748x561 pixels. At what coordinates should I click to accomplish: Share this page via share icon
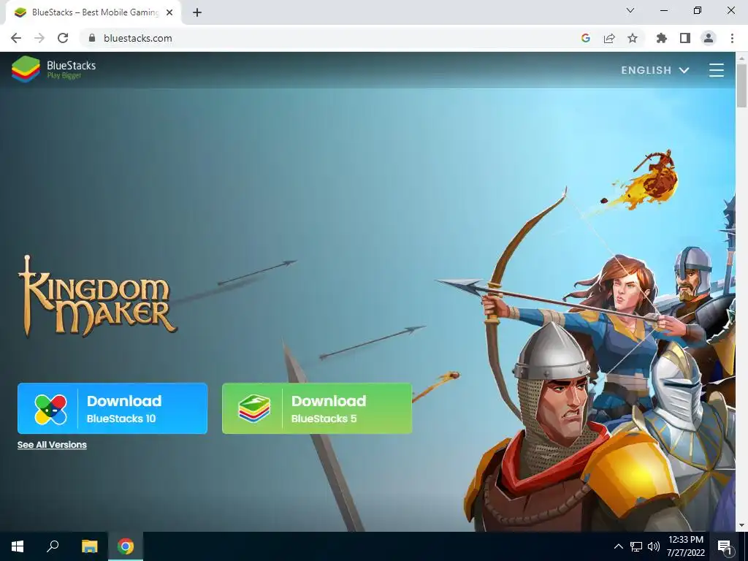pyautogui.click(x=609, y=38)
